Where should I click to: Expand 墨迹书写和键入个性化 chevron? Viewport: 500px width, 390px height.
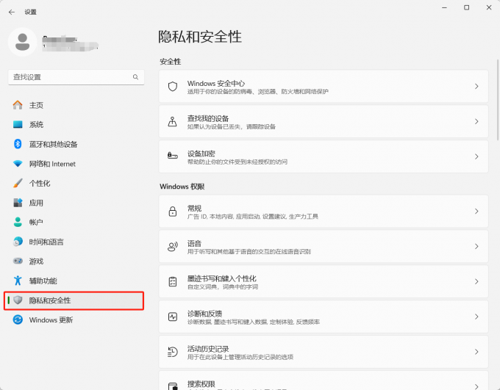pos(476,281)
